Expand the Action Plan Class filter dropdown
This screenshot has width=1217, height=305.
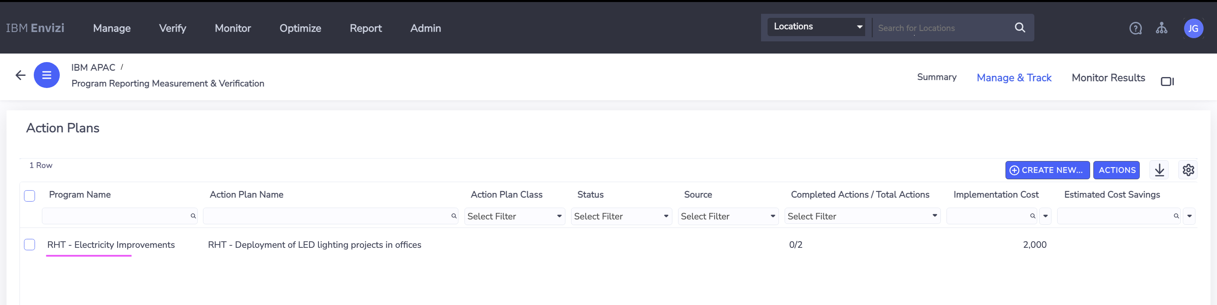coord(514,216)
